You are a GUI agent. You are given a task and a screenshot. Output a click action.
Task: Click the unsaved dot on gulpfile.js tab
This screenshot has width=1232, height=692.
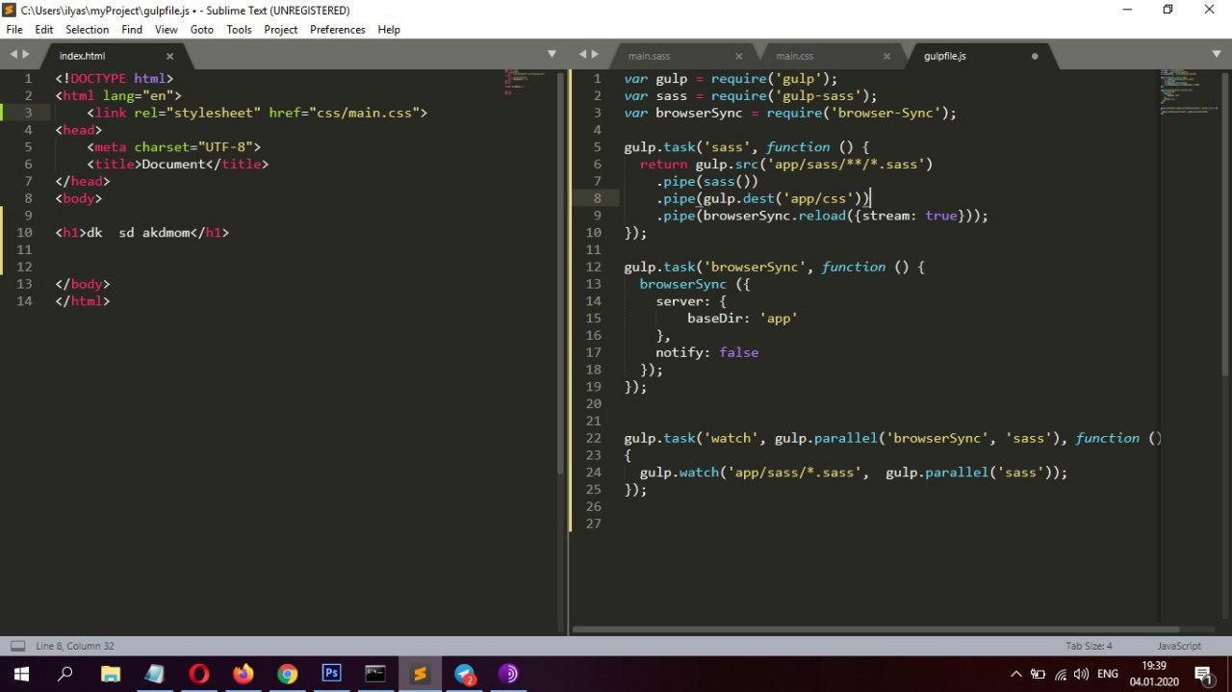(1035, 57)
